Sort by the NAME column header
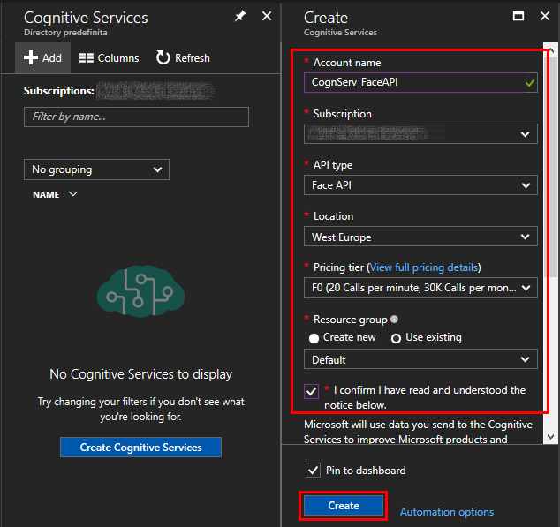 55,194
